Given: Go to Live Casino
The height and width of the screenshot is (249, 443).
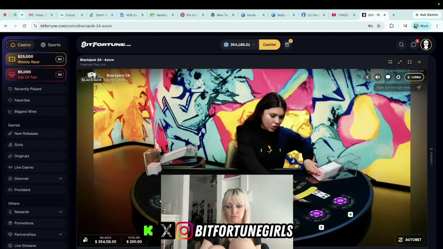Looking at the screenshot, I should coord(36,167).
